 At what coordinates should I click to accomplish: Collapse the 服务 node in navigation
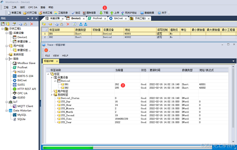7,59
